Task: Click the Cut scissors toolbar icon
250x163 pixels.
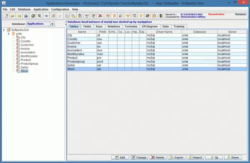Action: pyautogui.click(x=60, y=16)
